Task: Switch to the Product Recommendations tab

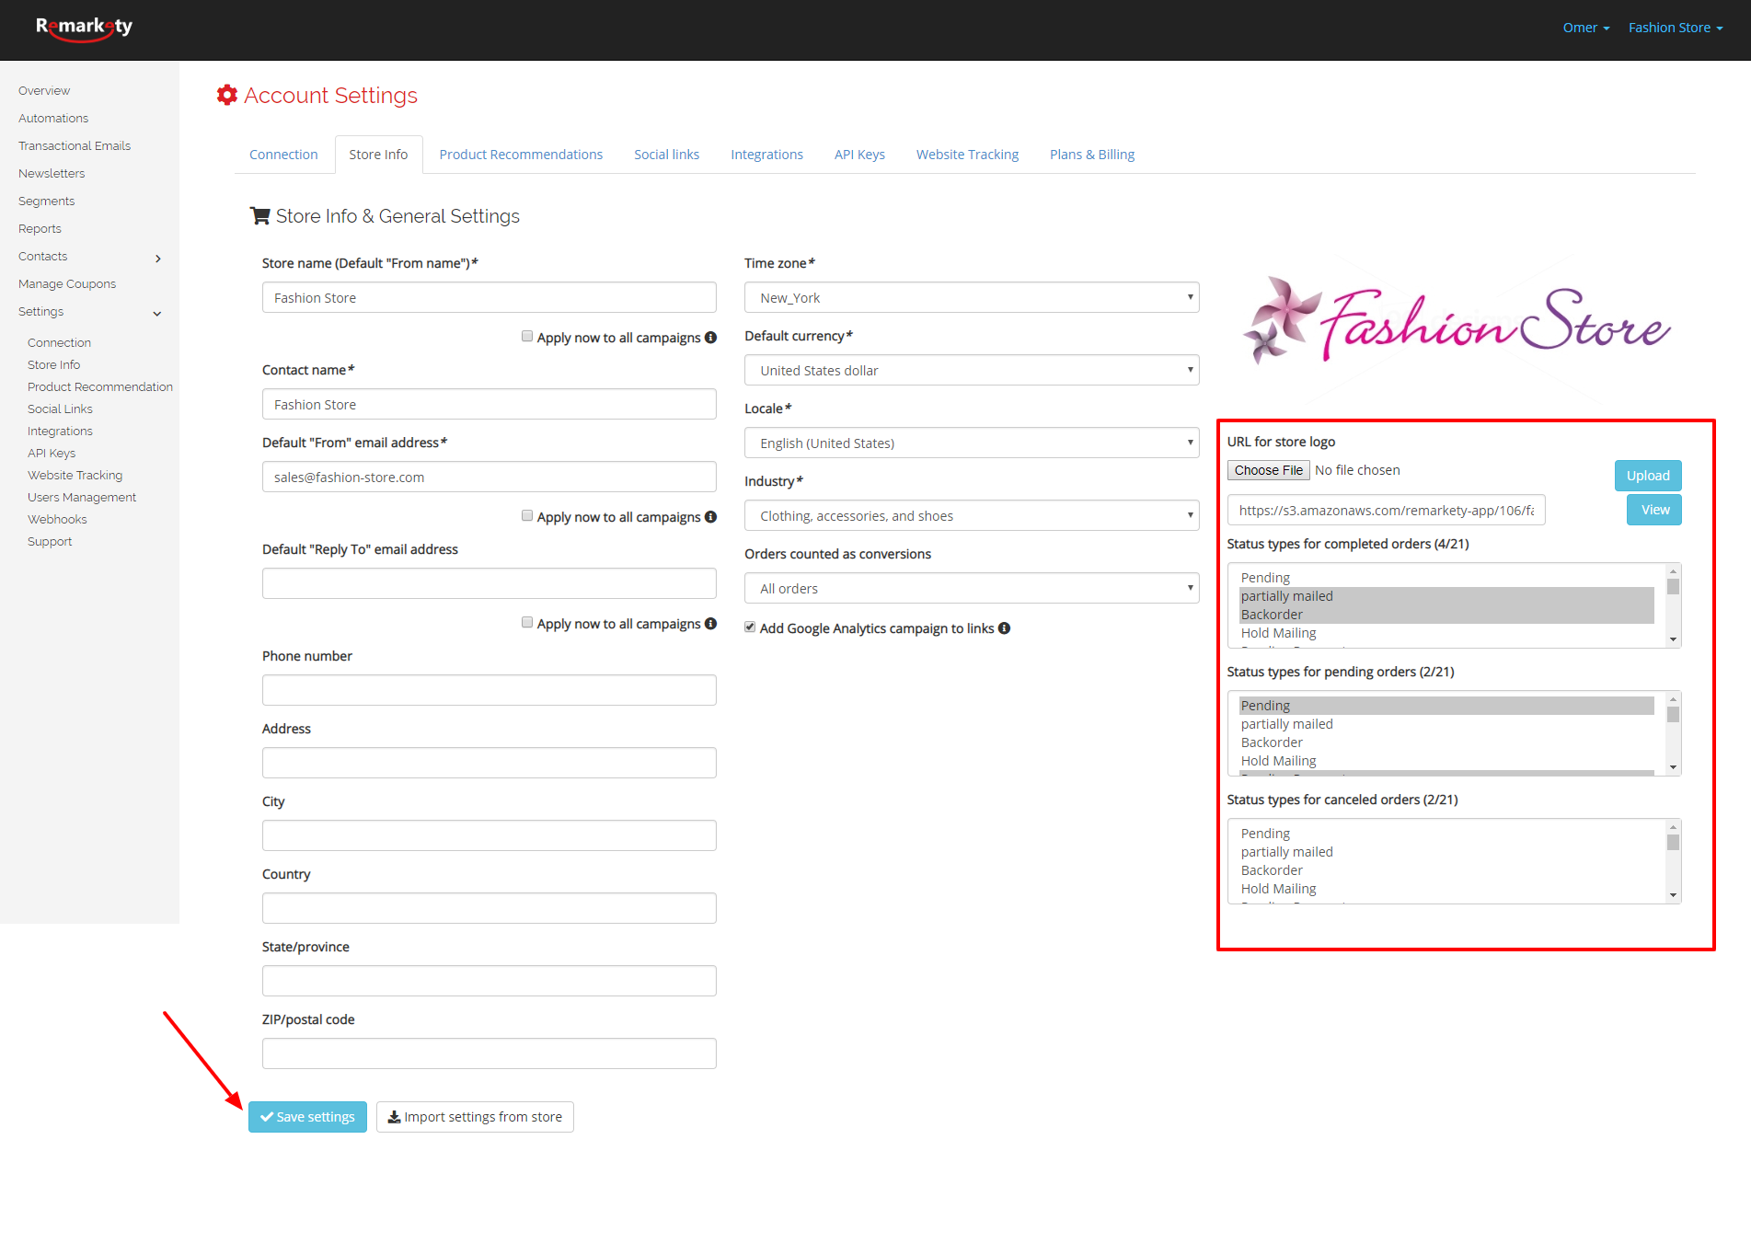Action: (x=521, y=155)
